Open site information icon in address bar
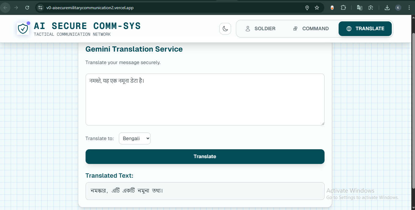415x210 pixels. (x=40, y=8)
